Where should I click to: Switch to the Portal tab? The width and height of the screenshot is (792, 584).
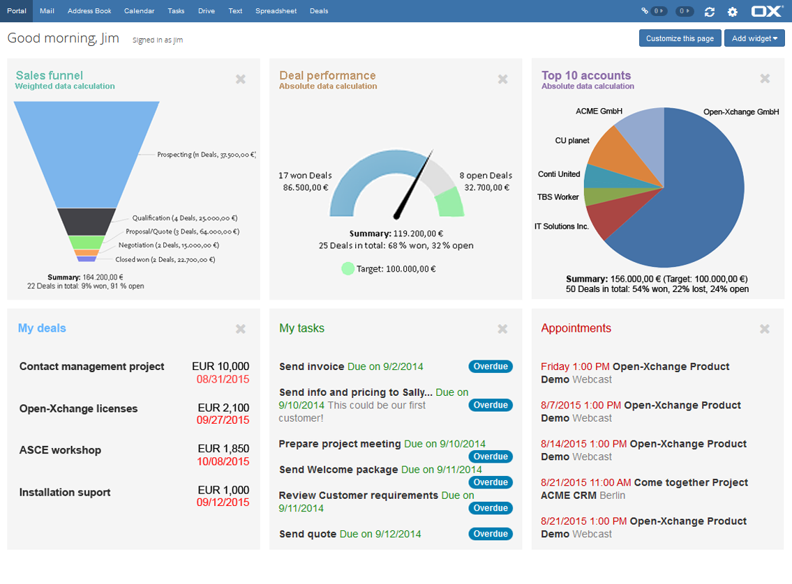click(x=17, y=10)
